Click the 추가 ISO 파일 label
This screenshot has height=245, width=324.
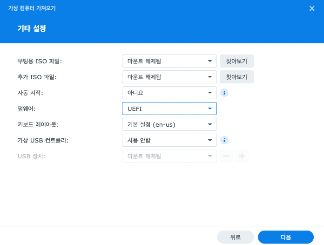point(37,77)
